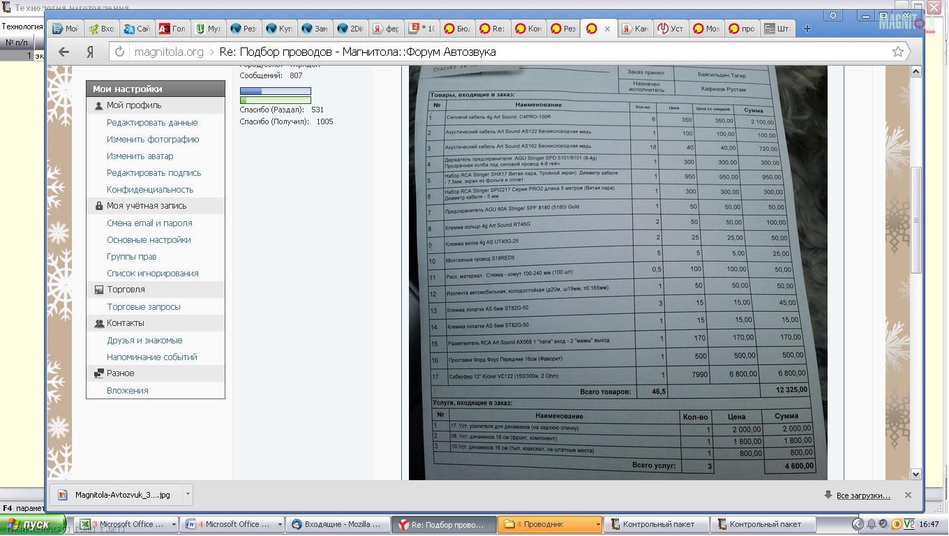Close the active browser tab

pos(607,29)
